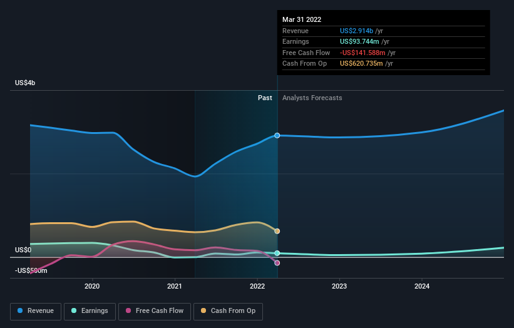Click the Mar 31 2022 tooltip date

tap(302, 19)
